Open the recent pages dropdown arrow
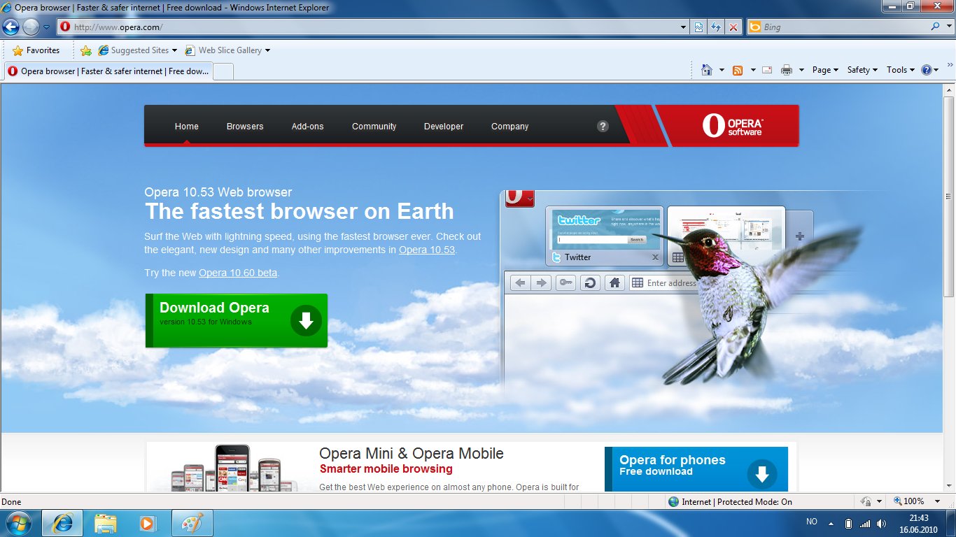The height and width of the screenshot is (537, 956). (x=47, y=27)
